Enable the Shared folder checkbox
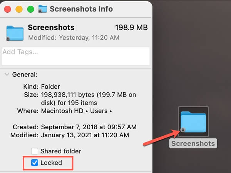 tap(35, 151)
